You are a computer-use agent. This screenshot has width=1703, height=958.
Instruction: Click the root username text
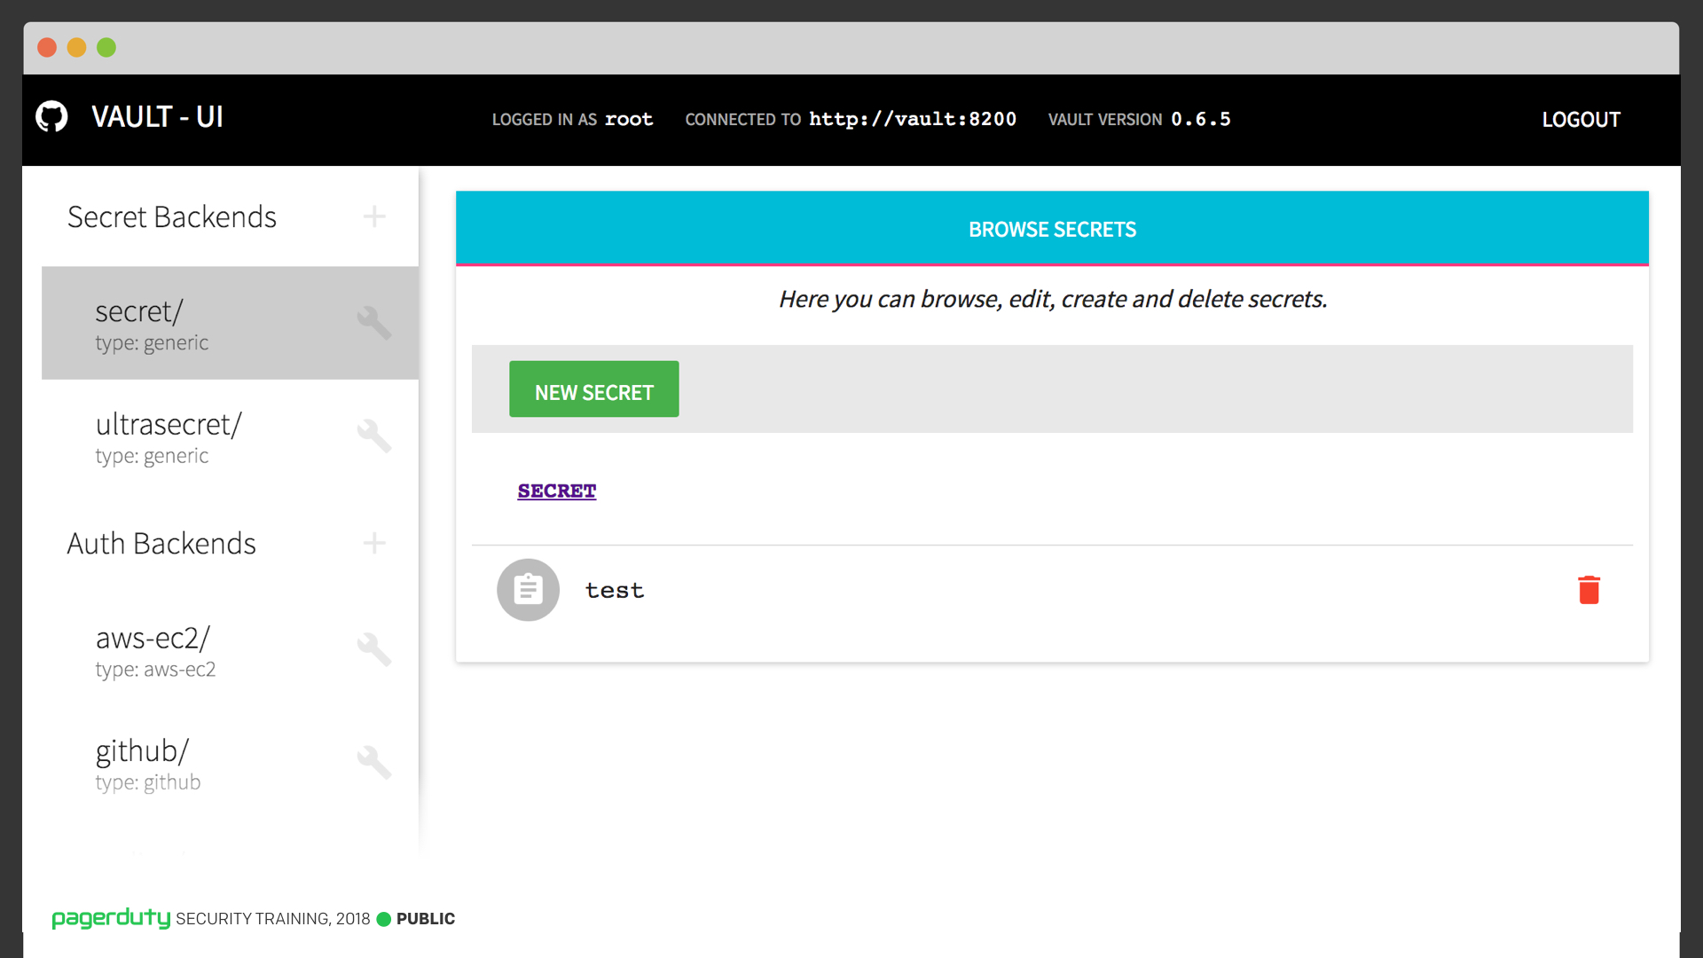(x=629, y=120)
